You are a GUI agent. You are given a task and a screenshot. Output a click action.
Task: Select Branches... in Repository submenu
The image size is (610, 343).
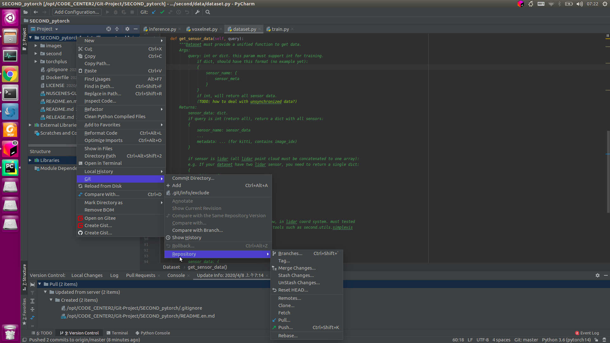[307, 253]
